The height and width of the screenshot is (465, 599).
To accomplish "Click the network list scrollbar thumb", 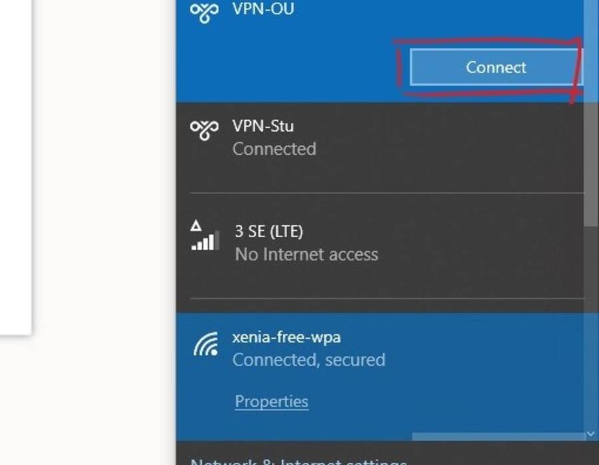I will (592, 164).
